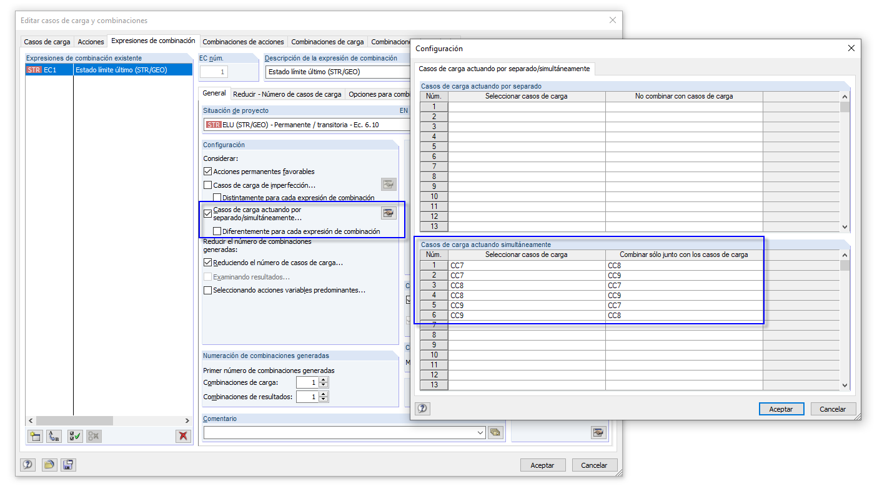
Task: Increase the Combinaciones de resultados starting number
Action: [324, 394]
